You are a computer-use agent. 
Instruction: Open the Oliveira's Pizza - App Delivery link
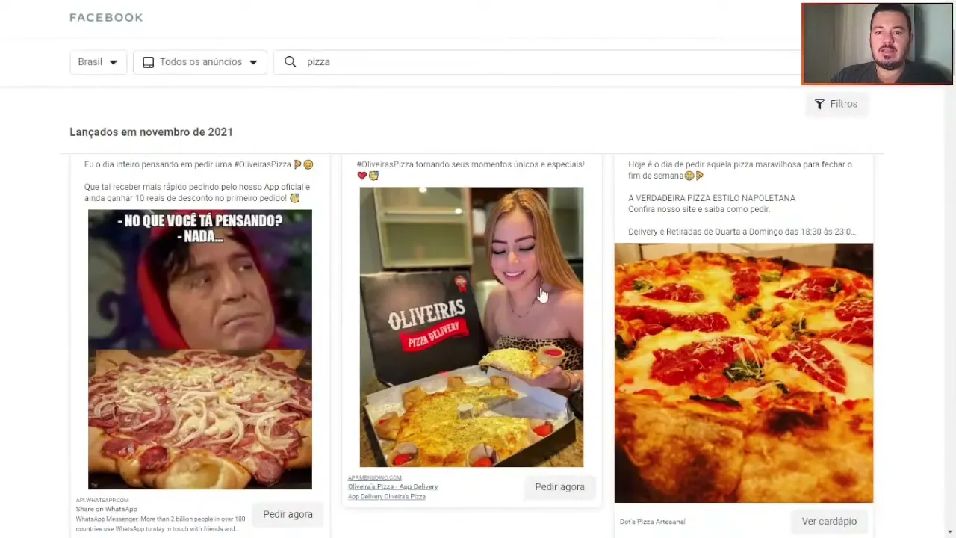point(393,486)
